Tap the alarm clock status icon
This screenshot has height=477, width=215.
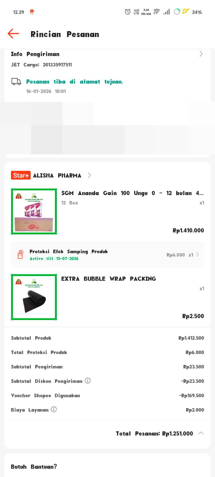coord(128,12)
